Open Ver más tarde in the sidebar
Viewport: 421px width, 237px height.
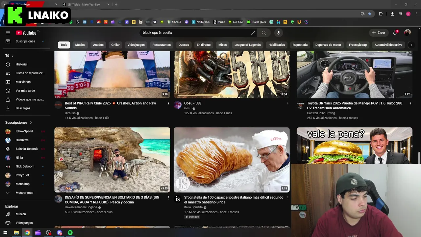click(x=25, y=91)
